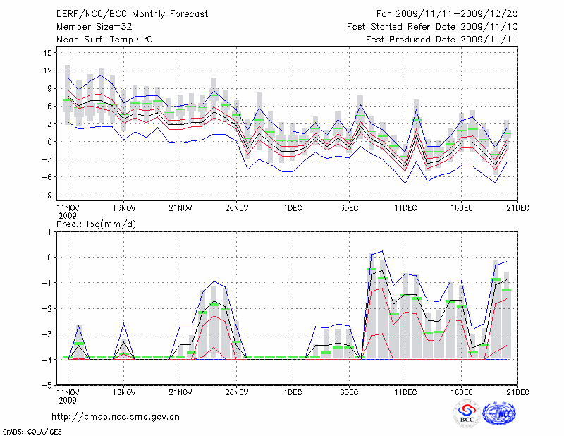The height and width of the screenshot is (436, 564).
Task: Select 6DEC tick on precipitation chart axis
Action: click(x=349, y=392)
